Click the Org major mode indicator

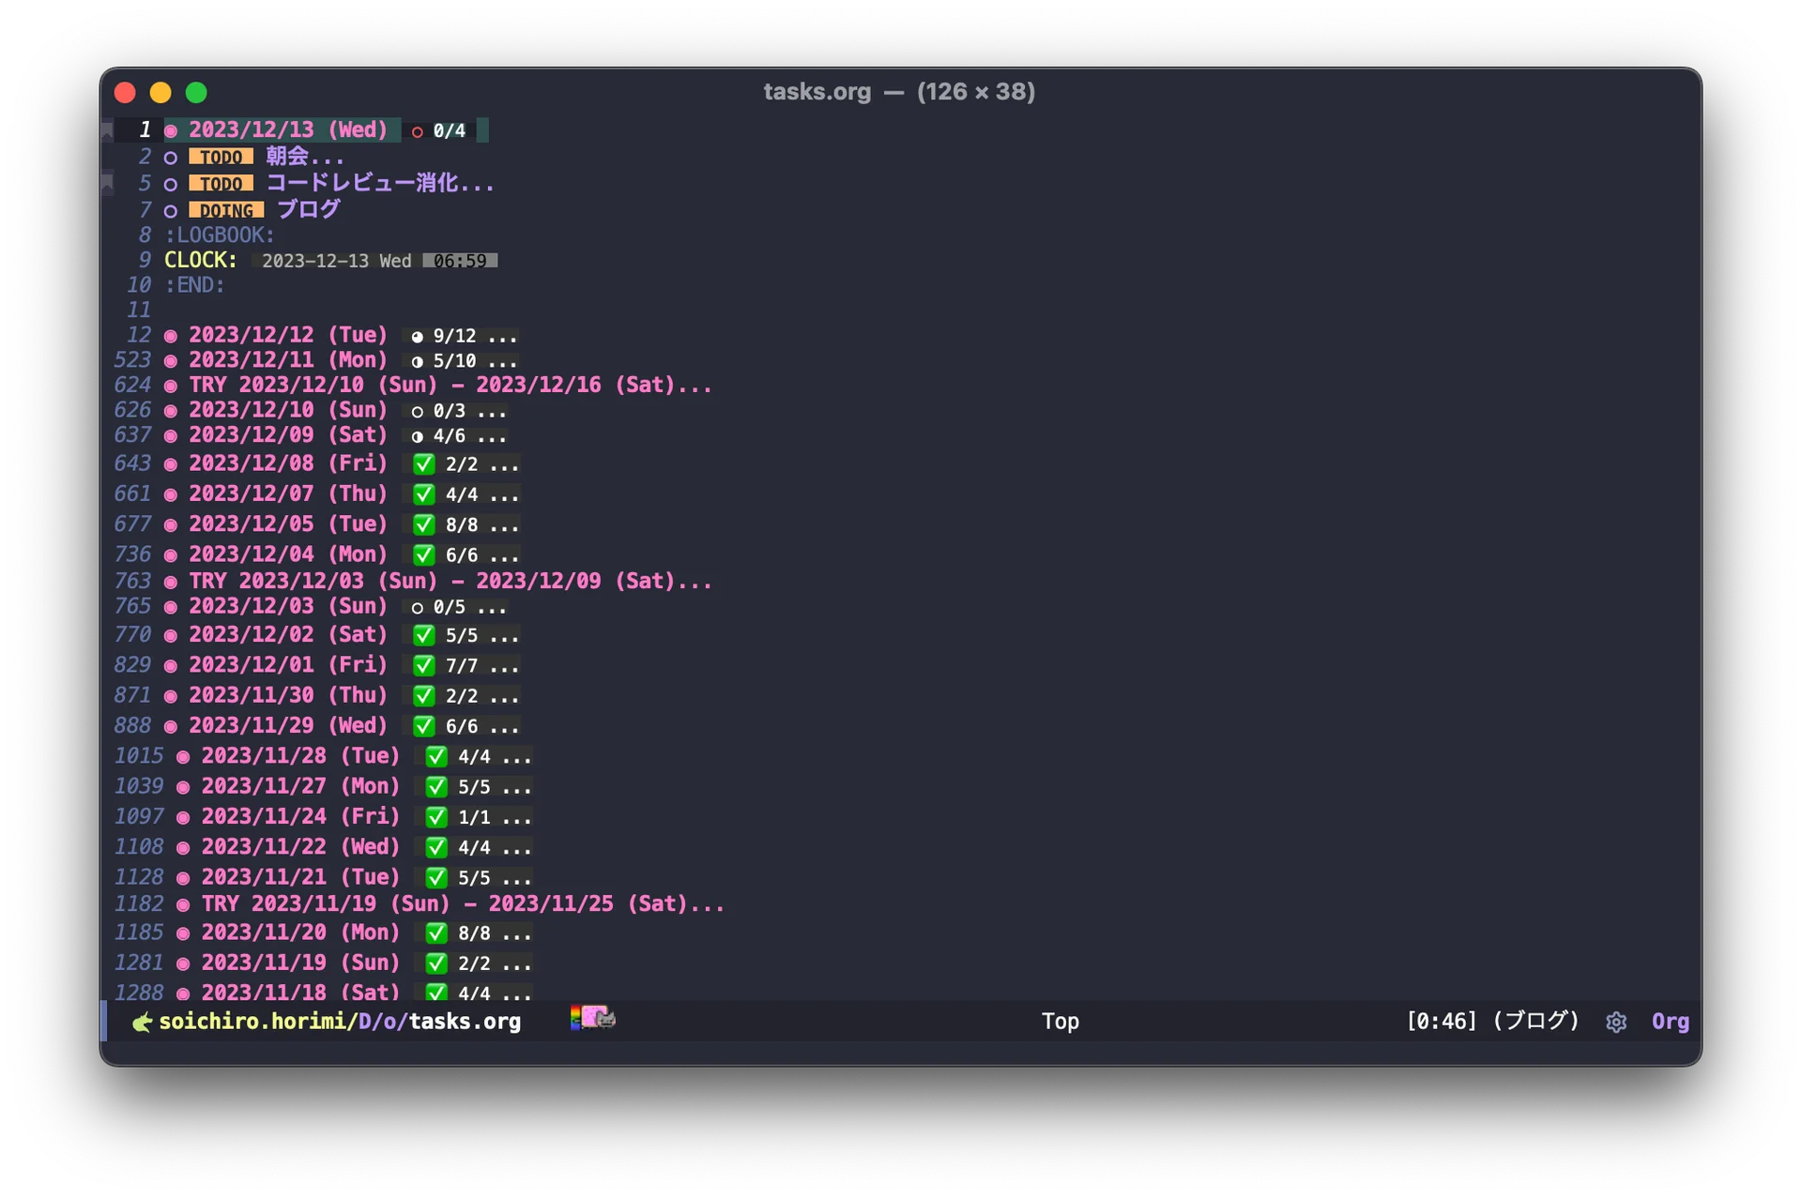pos(1670,1022)
